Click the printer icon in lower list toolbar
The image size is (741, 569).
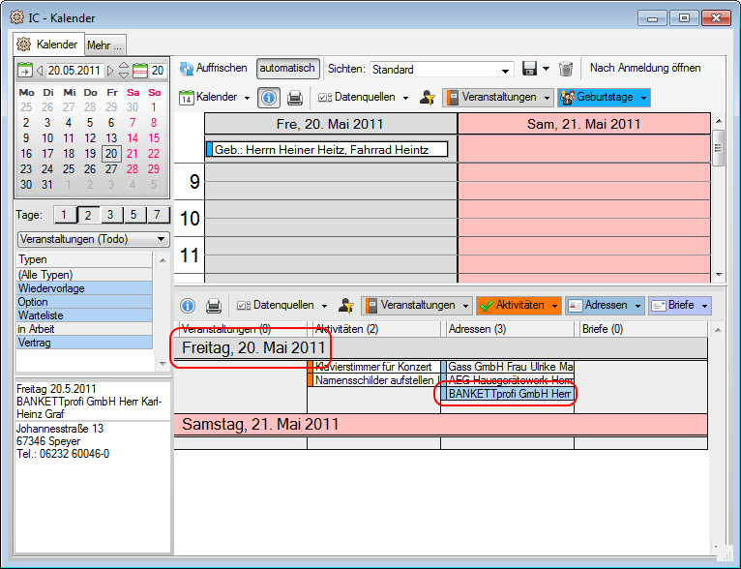(214, 306)
